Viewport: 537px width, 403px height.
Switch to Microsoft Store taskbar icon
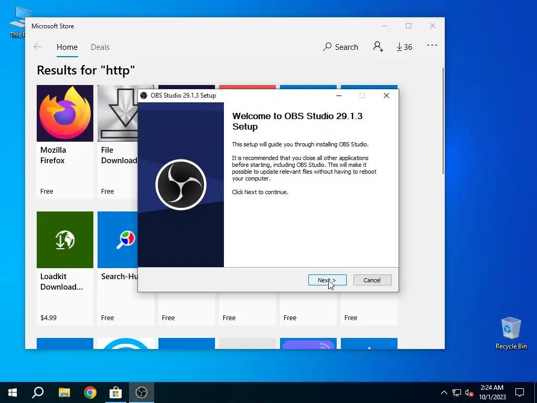click(x=116, y=393)
